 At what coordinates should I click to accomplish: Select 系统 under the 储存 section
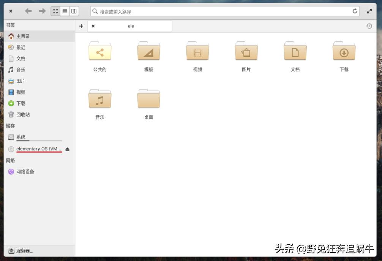pos(21,137)
